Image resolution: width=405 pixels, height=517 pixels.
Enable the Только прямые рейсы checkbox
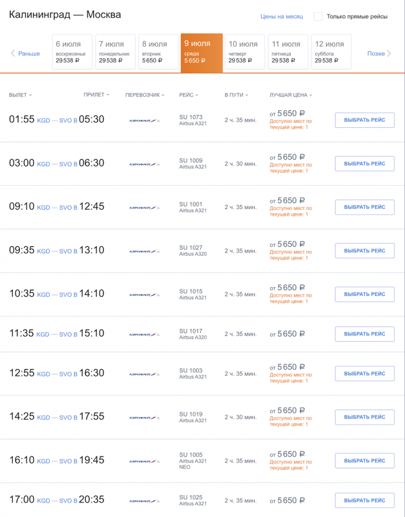coord(318,17)
